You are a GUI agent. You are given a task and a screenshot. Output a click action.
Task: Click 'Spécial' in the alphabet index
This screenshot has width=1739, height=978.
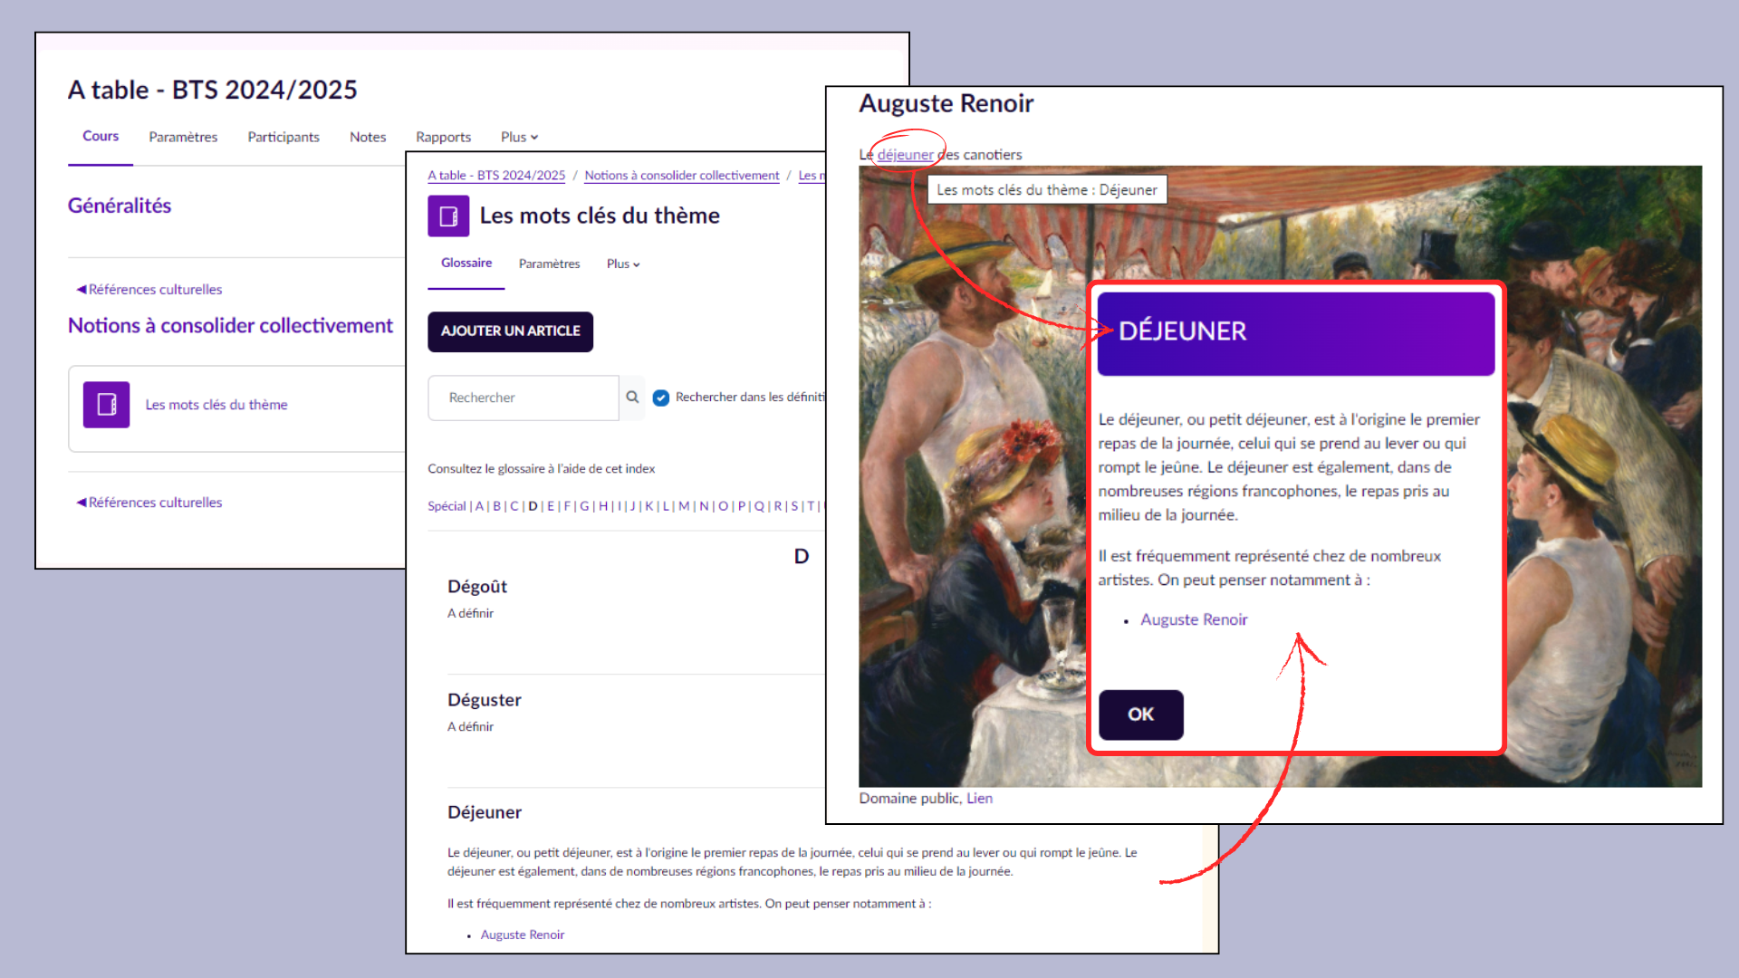(447, 506)
